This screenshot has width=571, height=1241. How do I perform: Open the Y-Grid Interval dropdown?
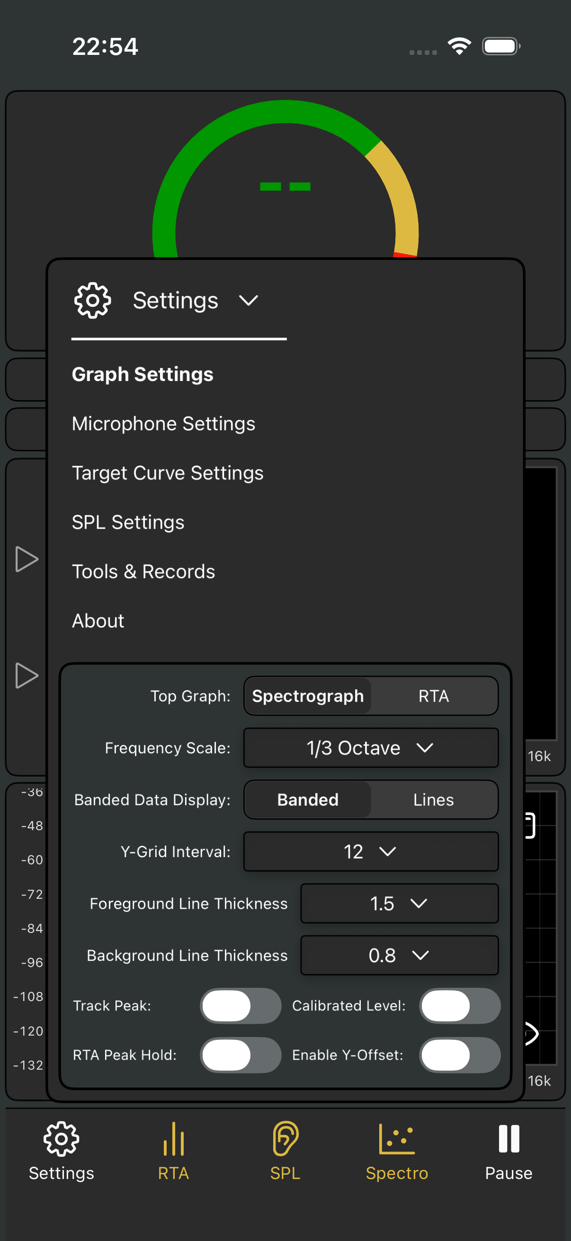click(371, 852)
